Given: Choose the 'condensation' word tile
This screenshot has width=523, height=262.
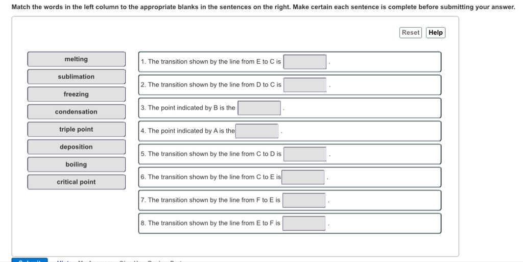Looking at the screenshot, I should point(76,112).
